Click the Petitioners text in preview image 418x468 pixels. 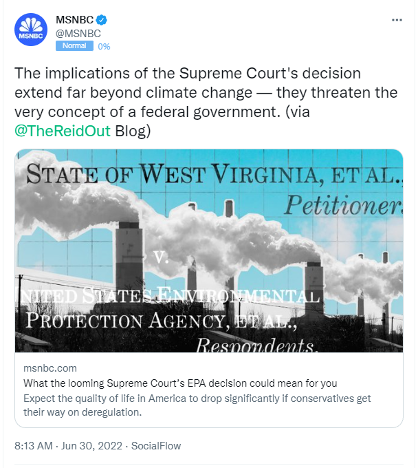(343, 205)
